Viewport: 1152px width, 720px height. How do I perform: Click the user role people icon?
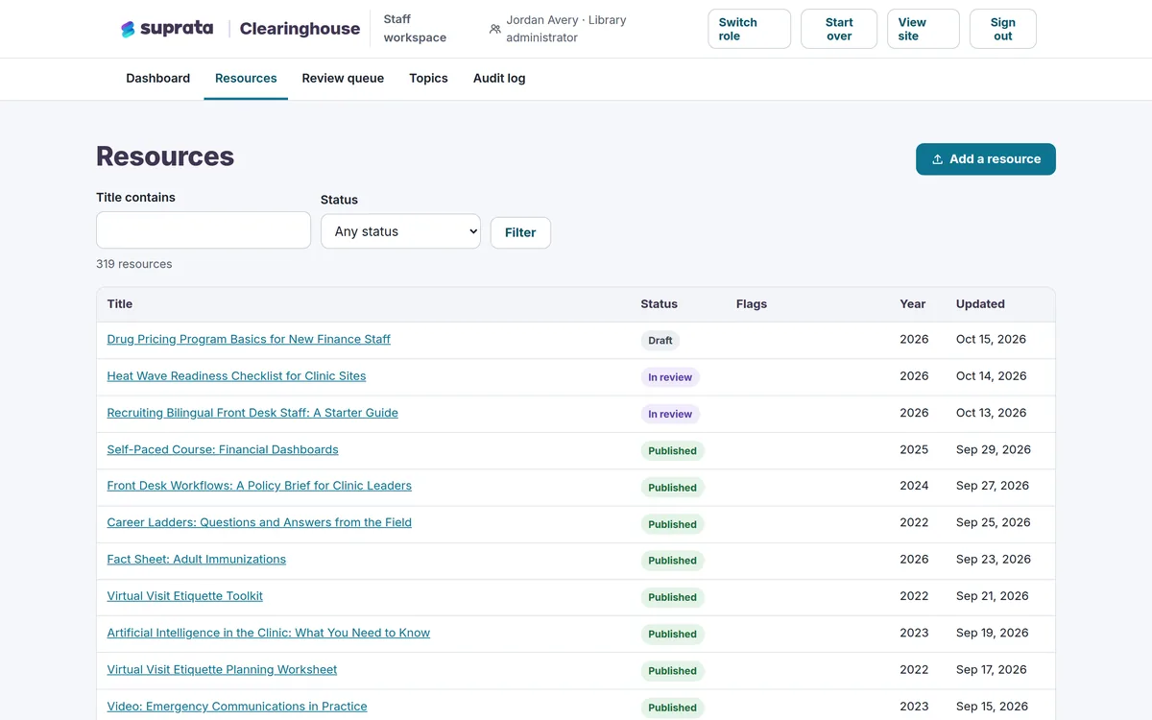(495, 29)
